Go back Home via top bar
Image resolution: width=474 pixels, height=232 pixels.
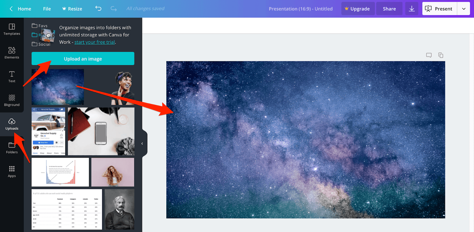tap(21, 9)
